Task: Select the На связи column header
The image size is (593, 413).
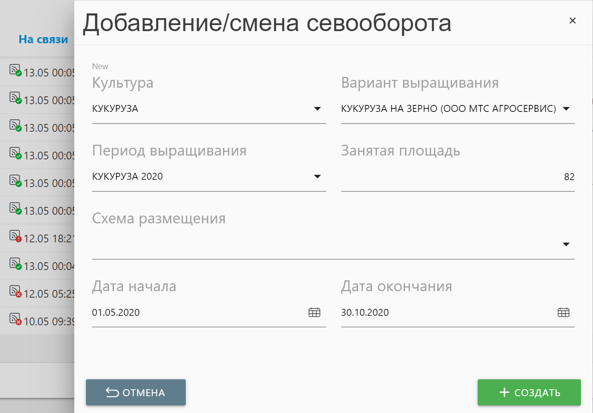Action: click(x=43, y=39)
